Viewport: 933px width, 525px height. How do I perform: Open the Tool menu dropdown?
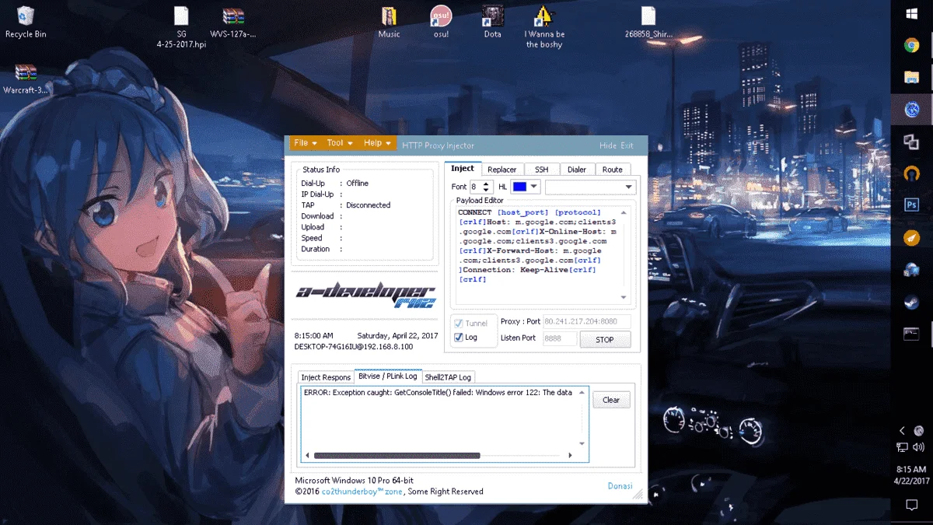[x=340, y=143]
